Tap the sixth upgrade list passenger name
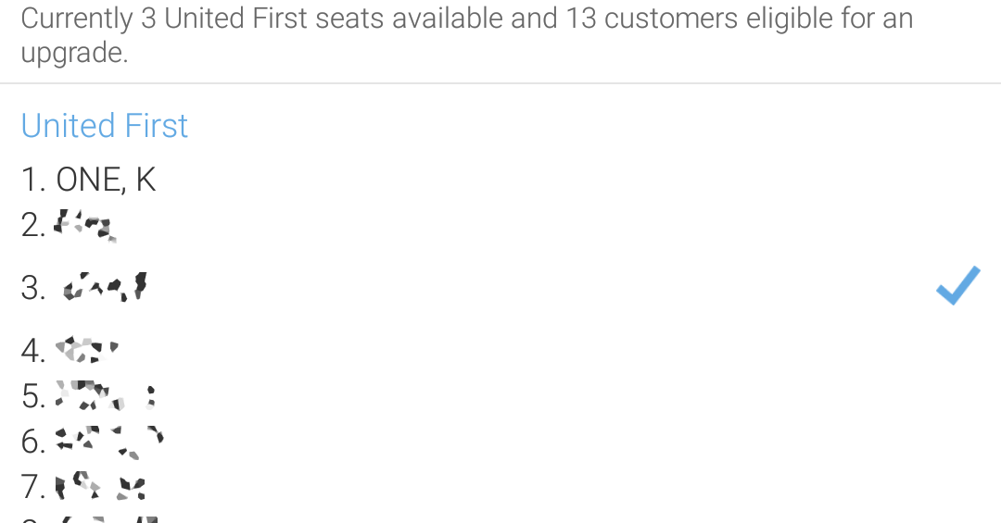Image resolution: width=1001 pixels, height=523 pixels. (x=109, y=442)
